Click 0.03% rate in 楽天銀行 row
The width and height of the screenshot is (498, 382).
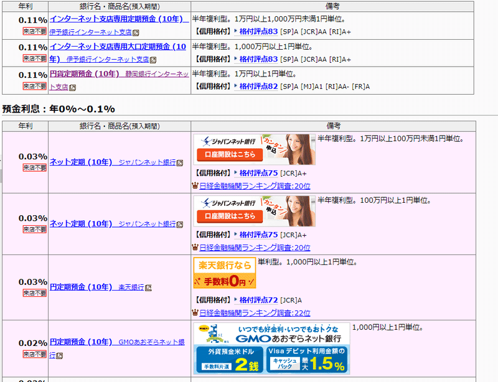coord(33,282)
